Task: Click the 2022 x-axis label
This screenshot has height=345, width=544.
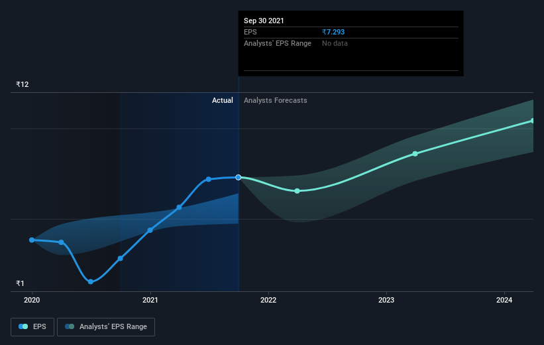Action: [268, 300]
